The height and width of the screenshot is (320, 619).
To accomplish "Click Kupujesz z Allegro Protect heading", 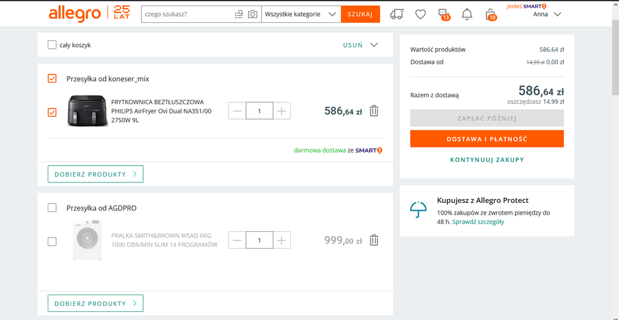I will click(483, 200).
